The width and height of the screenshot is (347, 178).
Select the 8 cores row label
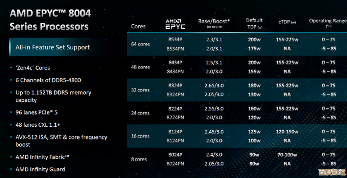click(139, 159)
